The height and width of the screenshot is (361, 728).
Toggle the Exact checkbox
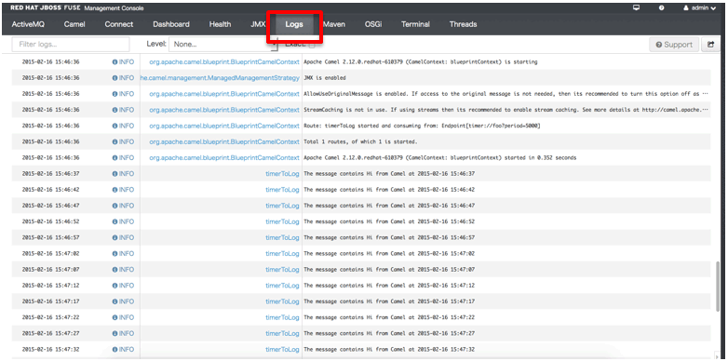tap(312, 45)
